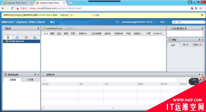
Task: Click the search magnifier icon in header
Action: 175,22
